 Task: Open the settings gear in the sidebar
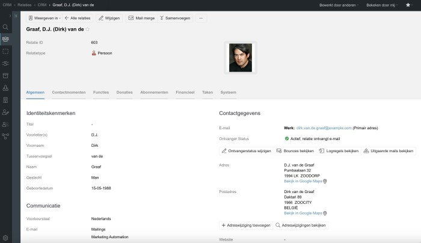pos(5,238)
